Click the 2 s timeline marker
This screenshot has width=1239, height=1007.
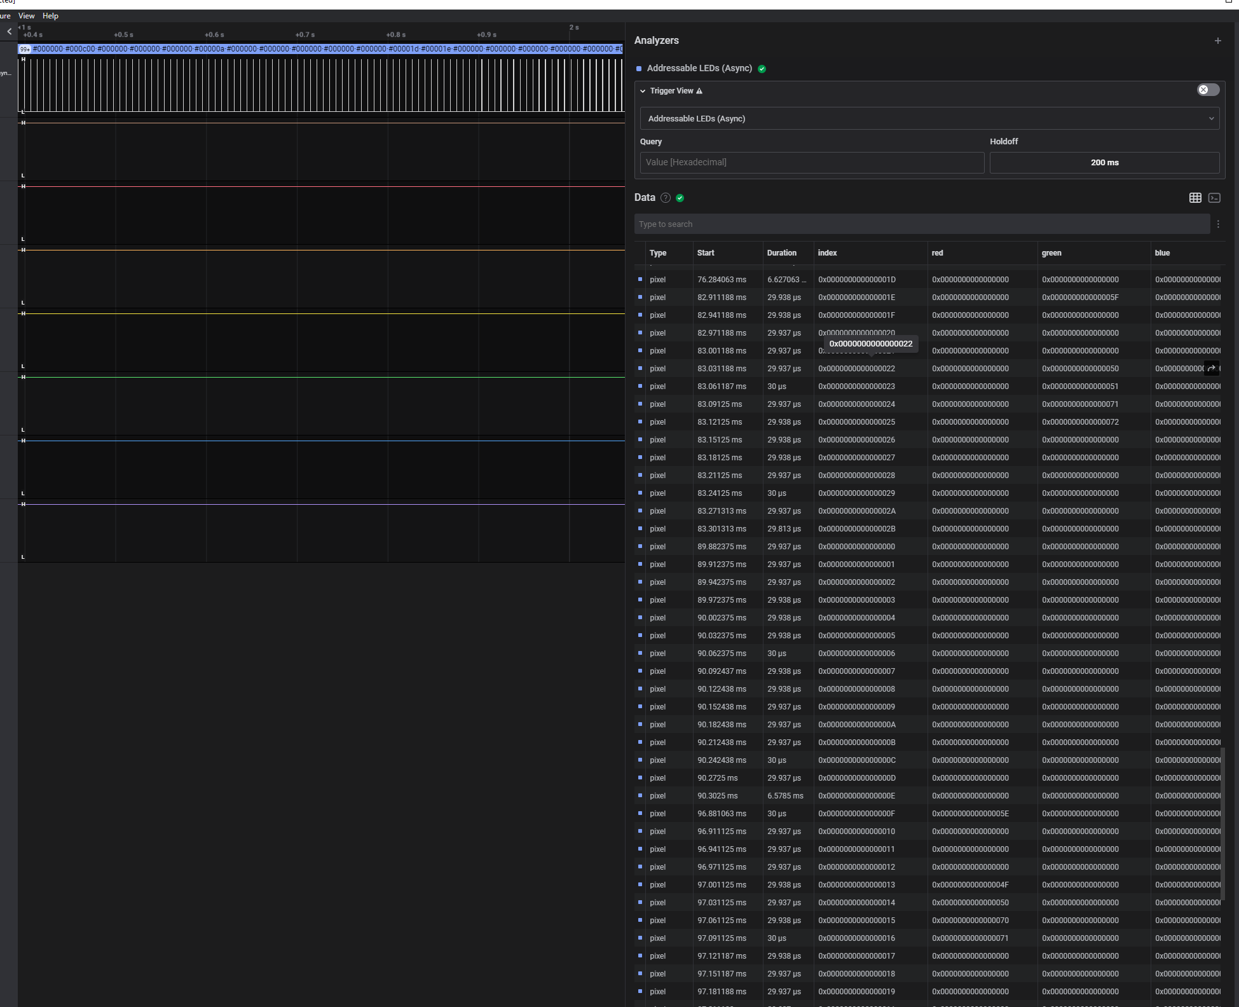coord(573,27)
